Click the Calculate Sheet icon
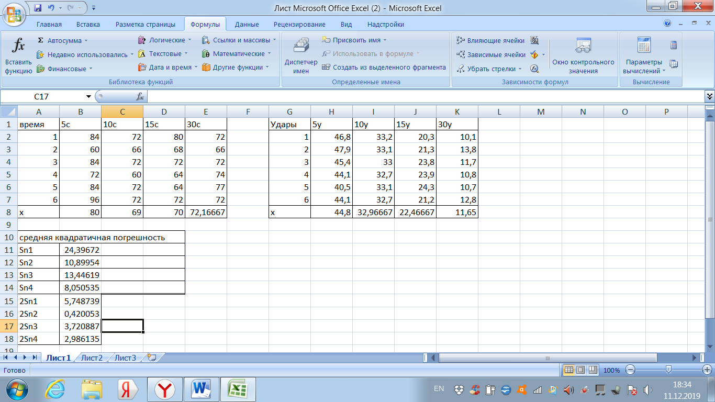715x402 pixels. point(674,64)
